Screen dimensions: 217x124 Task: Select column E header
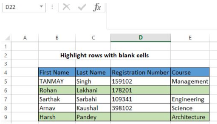tap(190, 38)
